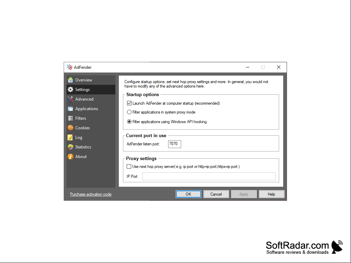Click the AdFender listen port field
The height and width of the screenshot is (263, 351).
click(175, 144)
